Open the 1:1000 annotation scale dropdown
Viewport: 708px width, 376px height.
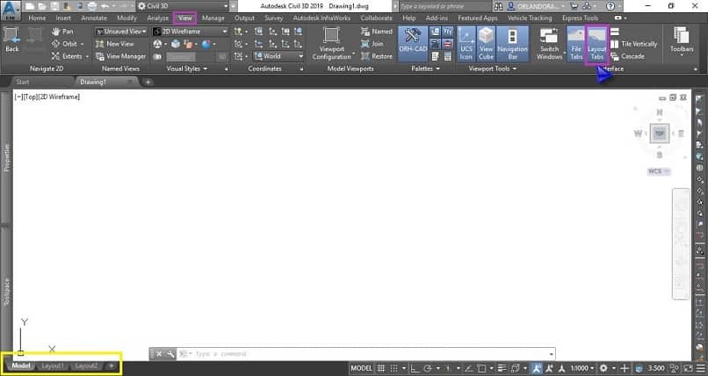tap(582, 368)
